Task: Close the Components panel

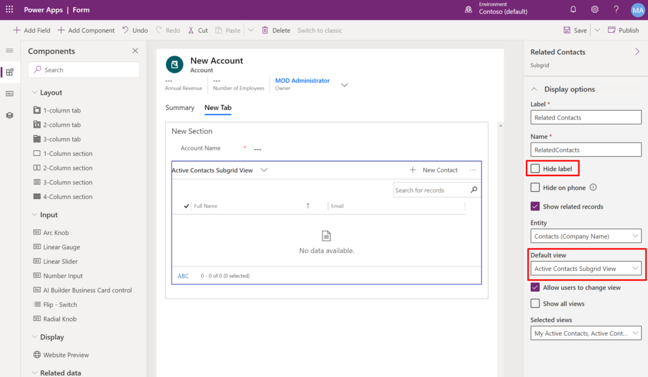Action: 135,51
